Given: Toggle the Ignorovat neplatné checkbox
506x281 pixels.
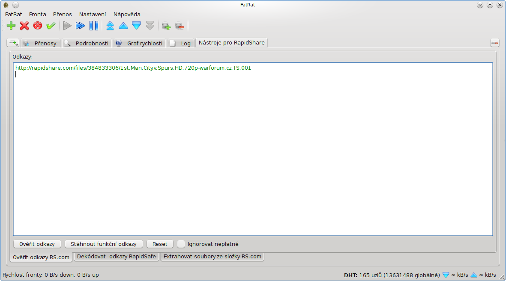Looking at the screenshot, I should [x=181, y=244].
